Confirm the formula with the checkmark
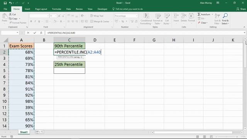This screenshot has width=247, height=139. 35,33
